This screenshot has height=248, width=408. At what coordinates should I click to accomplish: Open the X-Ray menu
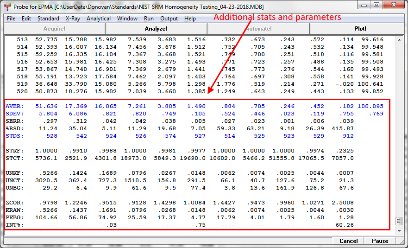(x=73, y=19)
